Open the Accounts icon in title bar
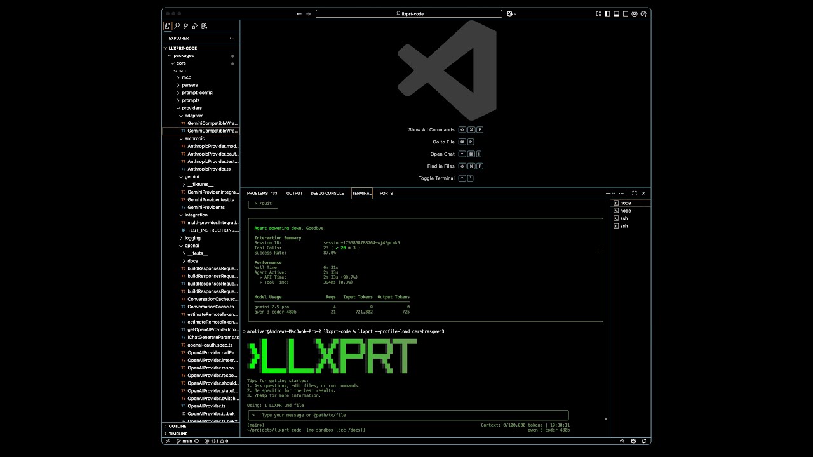Image resolution: width=813 pixels, height=457 pixels. (635, 13)
